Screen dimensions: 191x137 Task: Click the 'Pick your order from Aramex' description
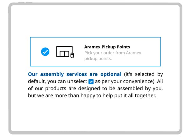(113, 53)
